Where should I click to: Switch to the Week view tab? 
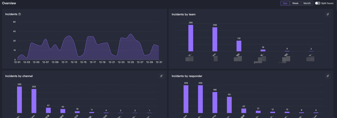[295, 3]
